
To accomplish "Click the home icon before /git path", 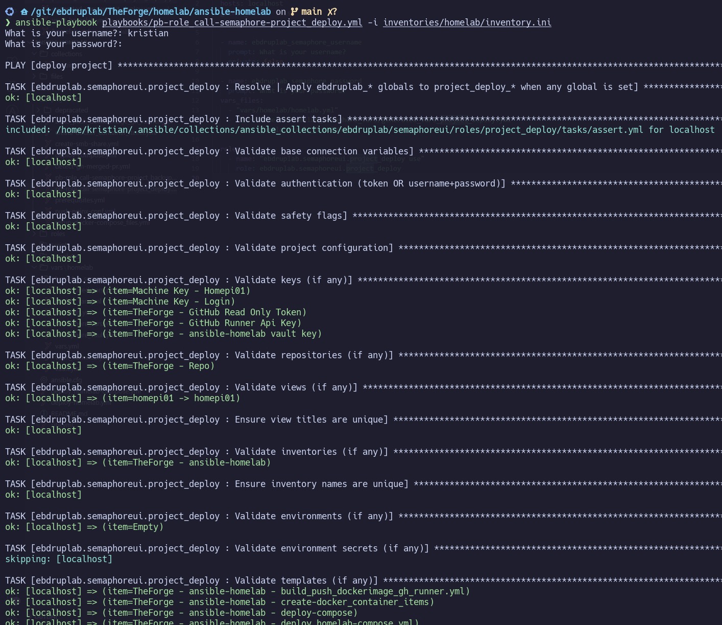I will coord(24,11).
